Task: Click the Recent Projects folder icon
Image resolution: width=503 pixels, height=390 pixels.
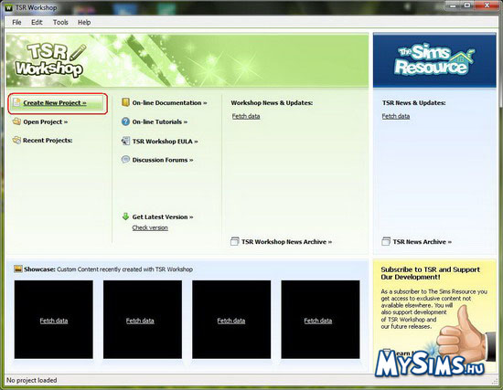Action: point(16,140)
